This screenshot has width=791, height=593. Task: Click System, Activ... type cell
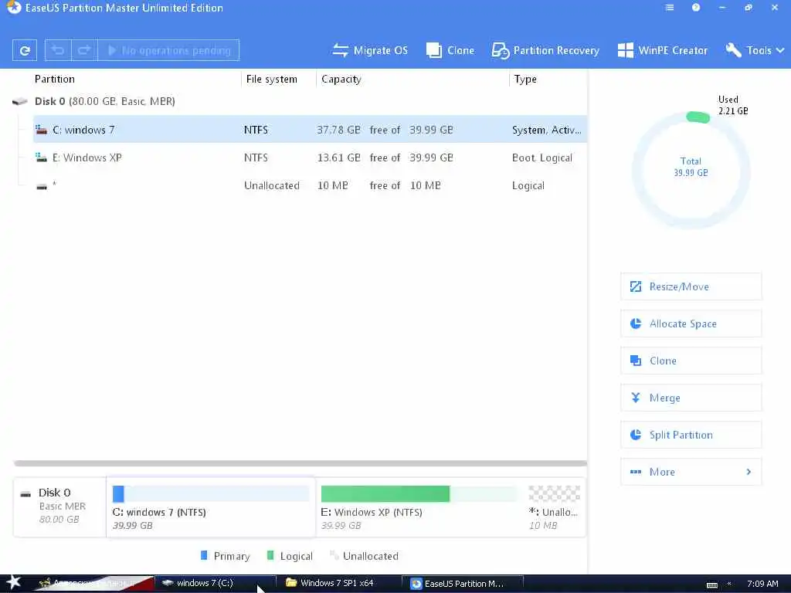click(547, 130)
